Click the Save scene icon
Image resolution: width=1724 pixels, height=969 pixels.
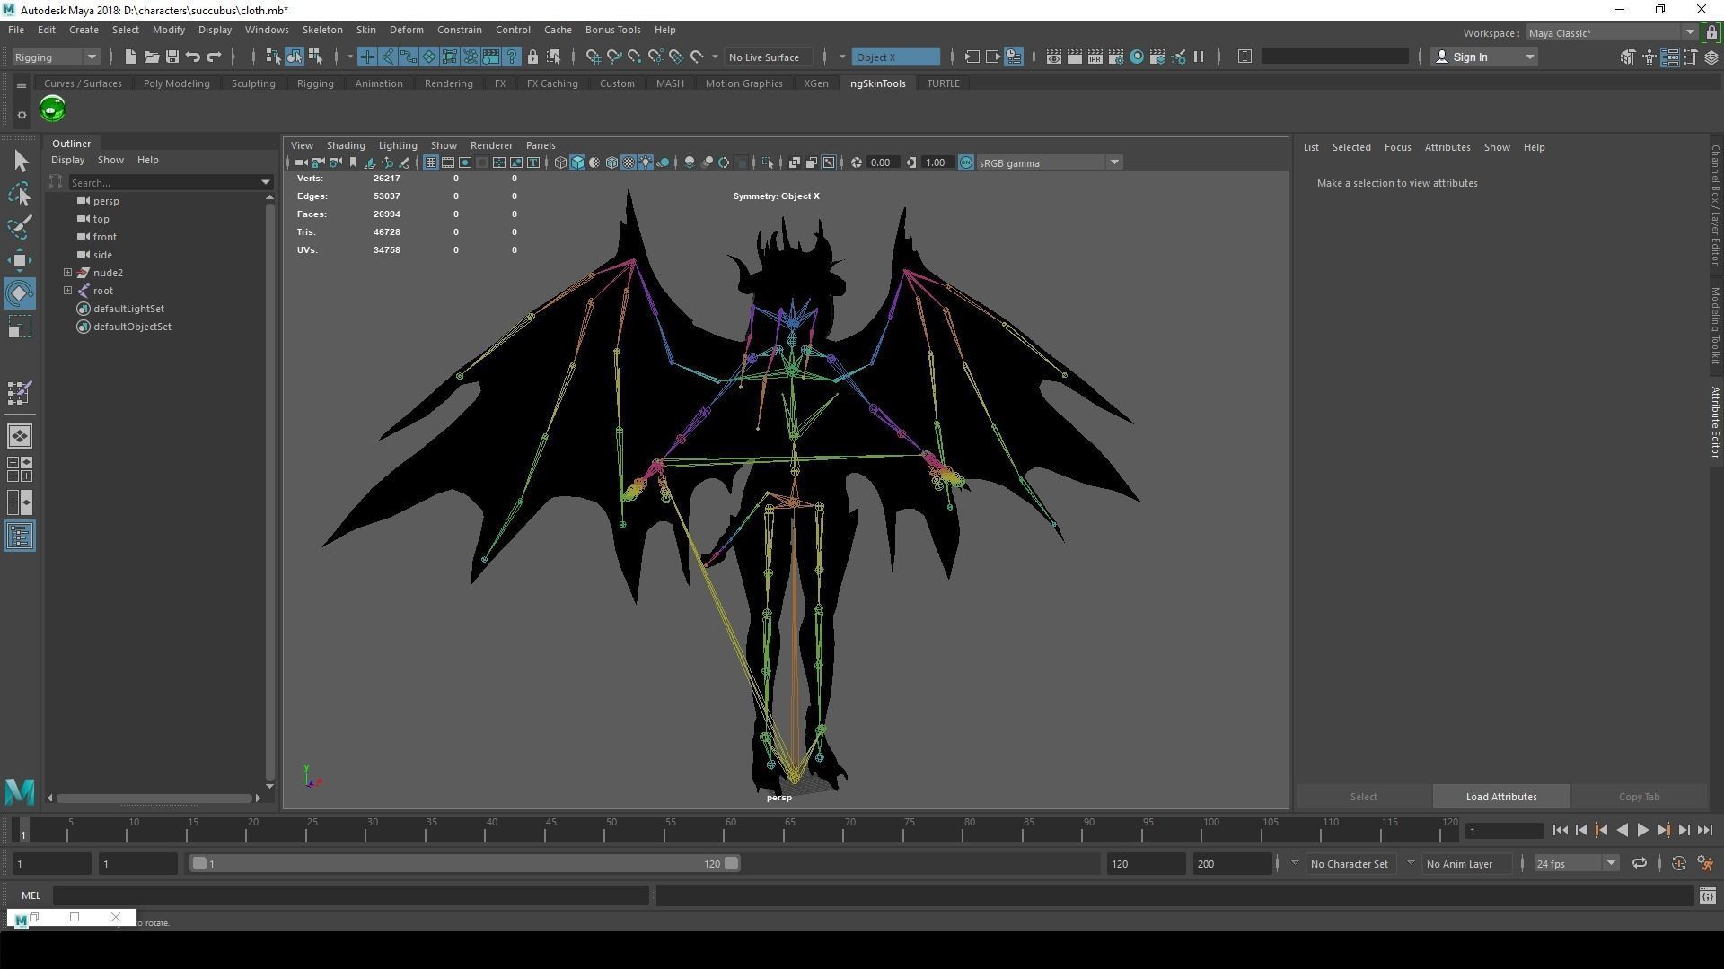[x=172, y=57]
